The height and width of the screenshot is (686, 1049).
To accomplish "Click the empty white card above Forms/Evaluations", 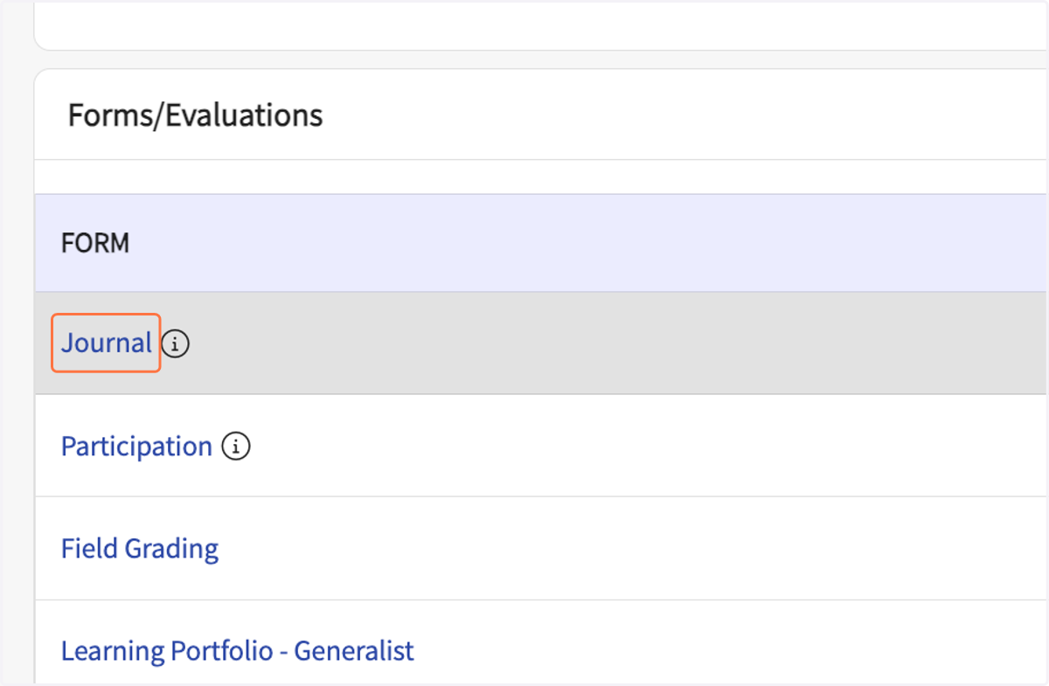I will (x=542, y=24).
